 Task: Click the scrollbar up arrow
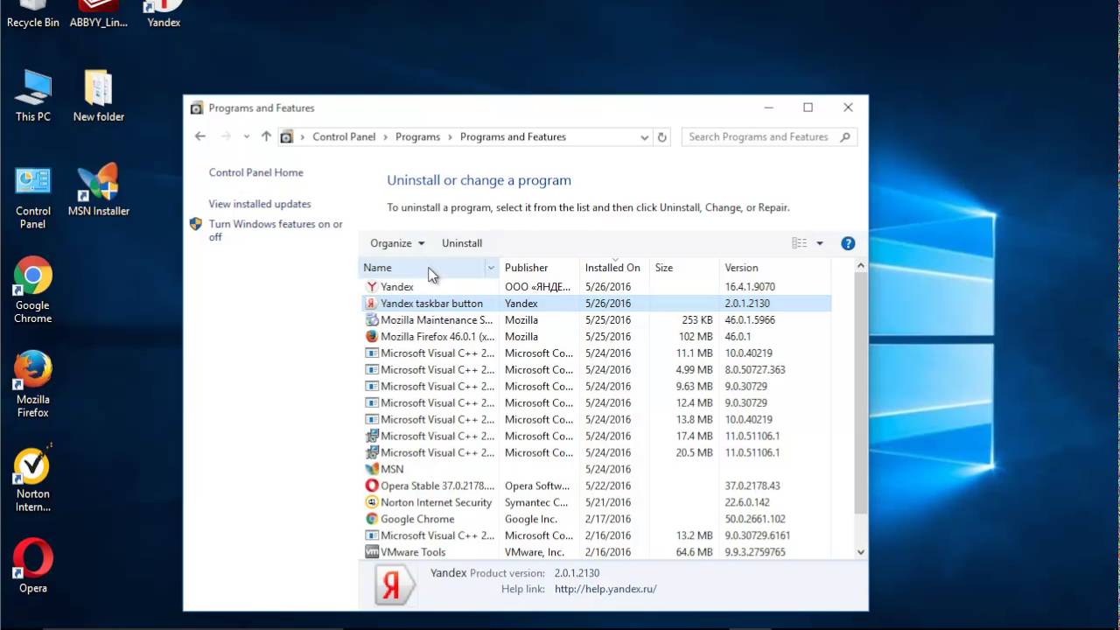click(860, 265)
